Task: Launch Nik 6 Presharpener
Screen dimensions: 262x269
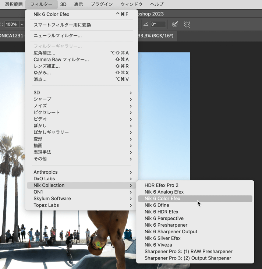Action: (195, 225)
